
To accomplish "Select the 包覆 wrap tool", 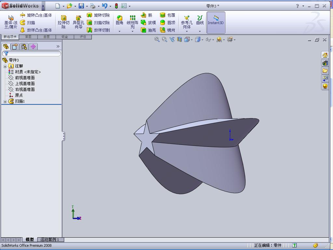I will 167,15.
